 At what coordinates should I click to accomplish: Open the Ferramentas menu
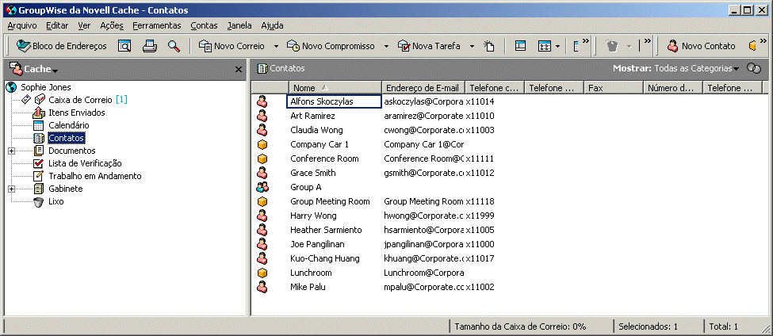coord(156,25)
